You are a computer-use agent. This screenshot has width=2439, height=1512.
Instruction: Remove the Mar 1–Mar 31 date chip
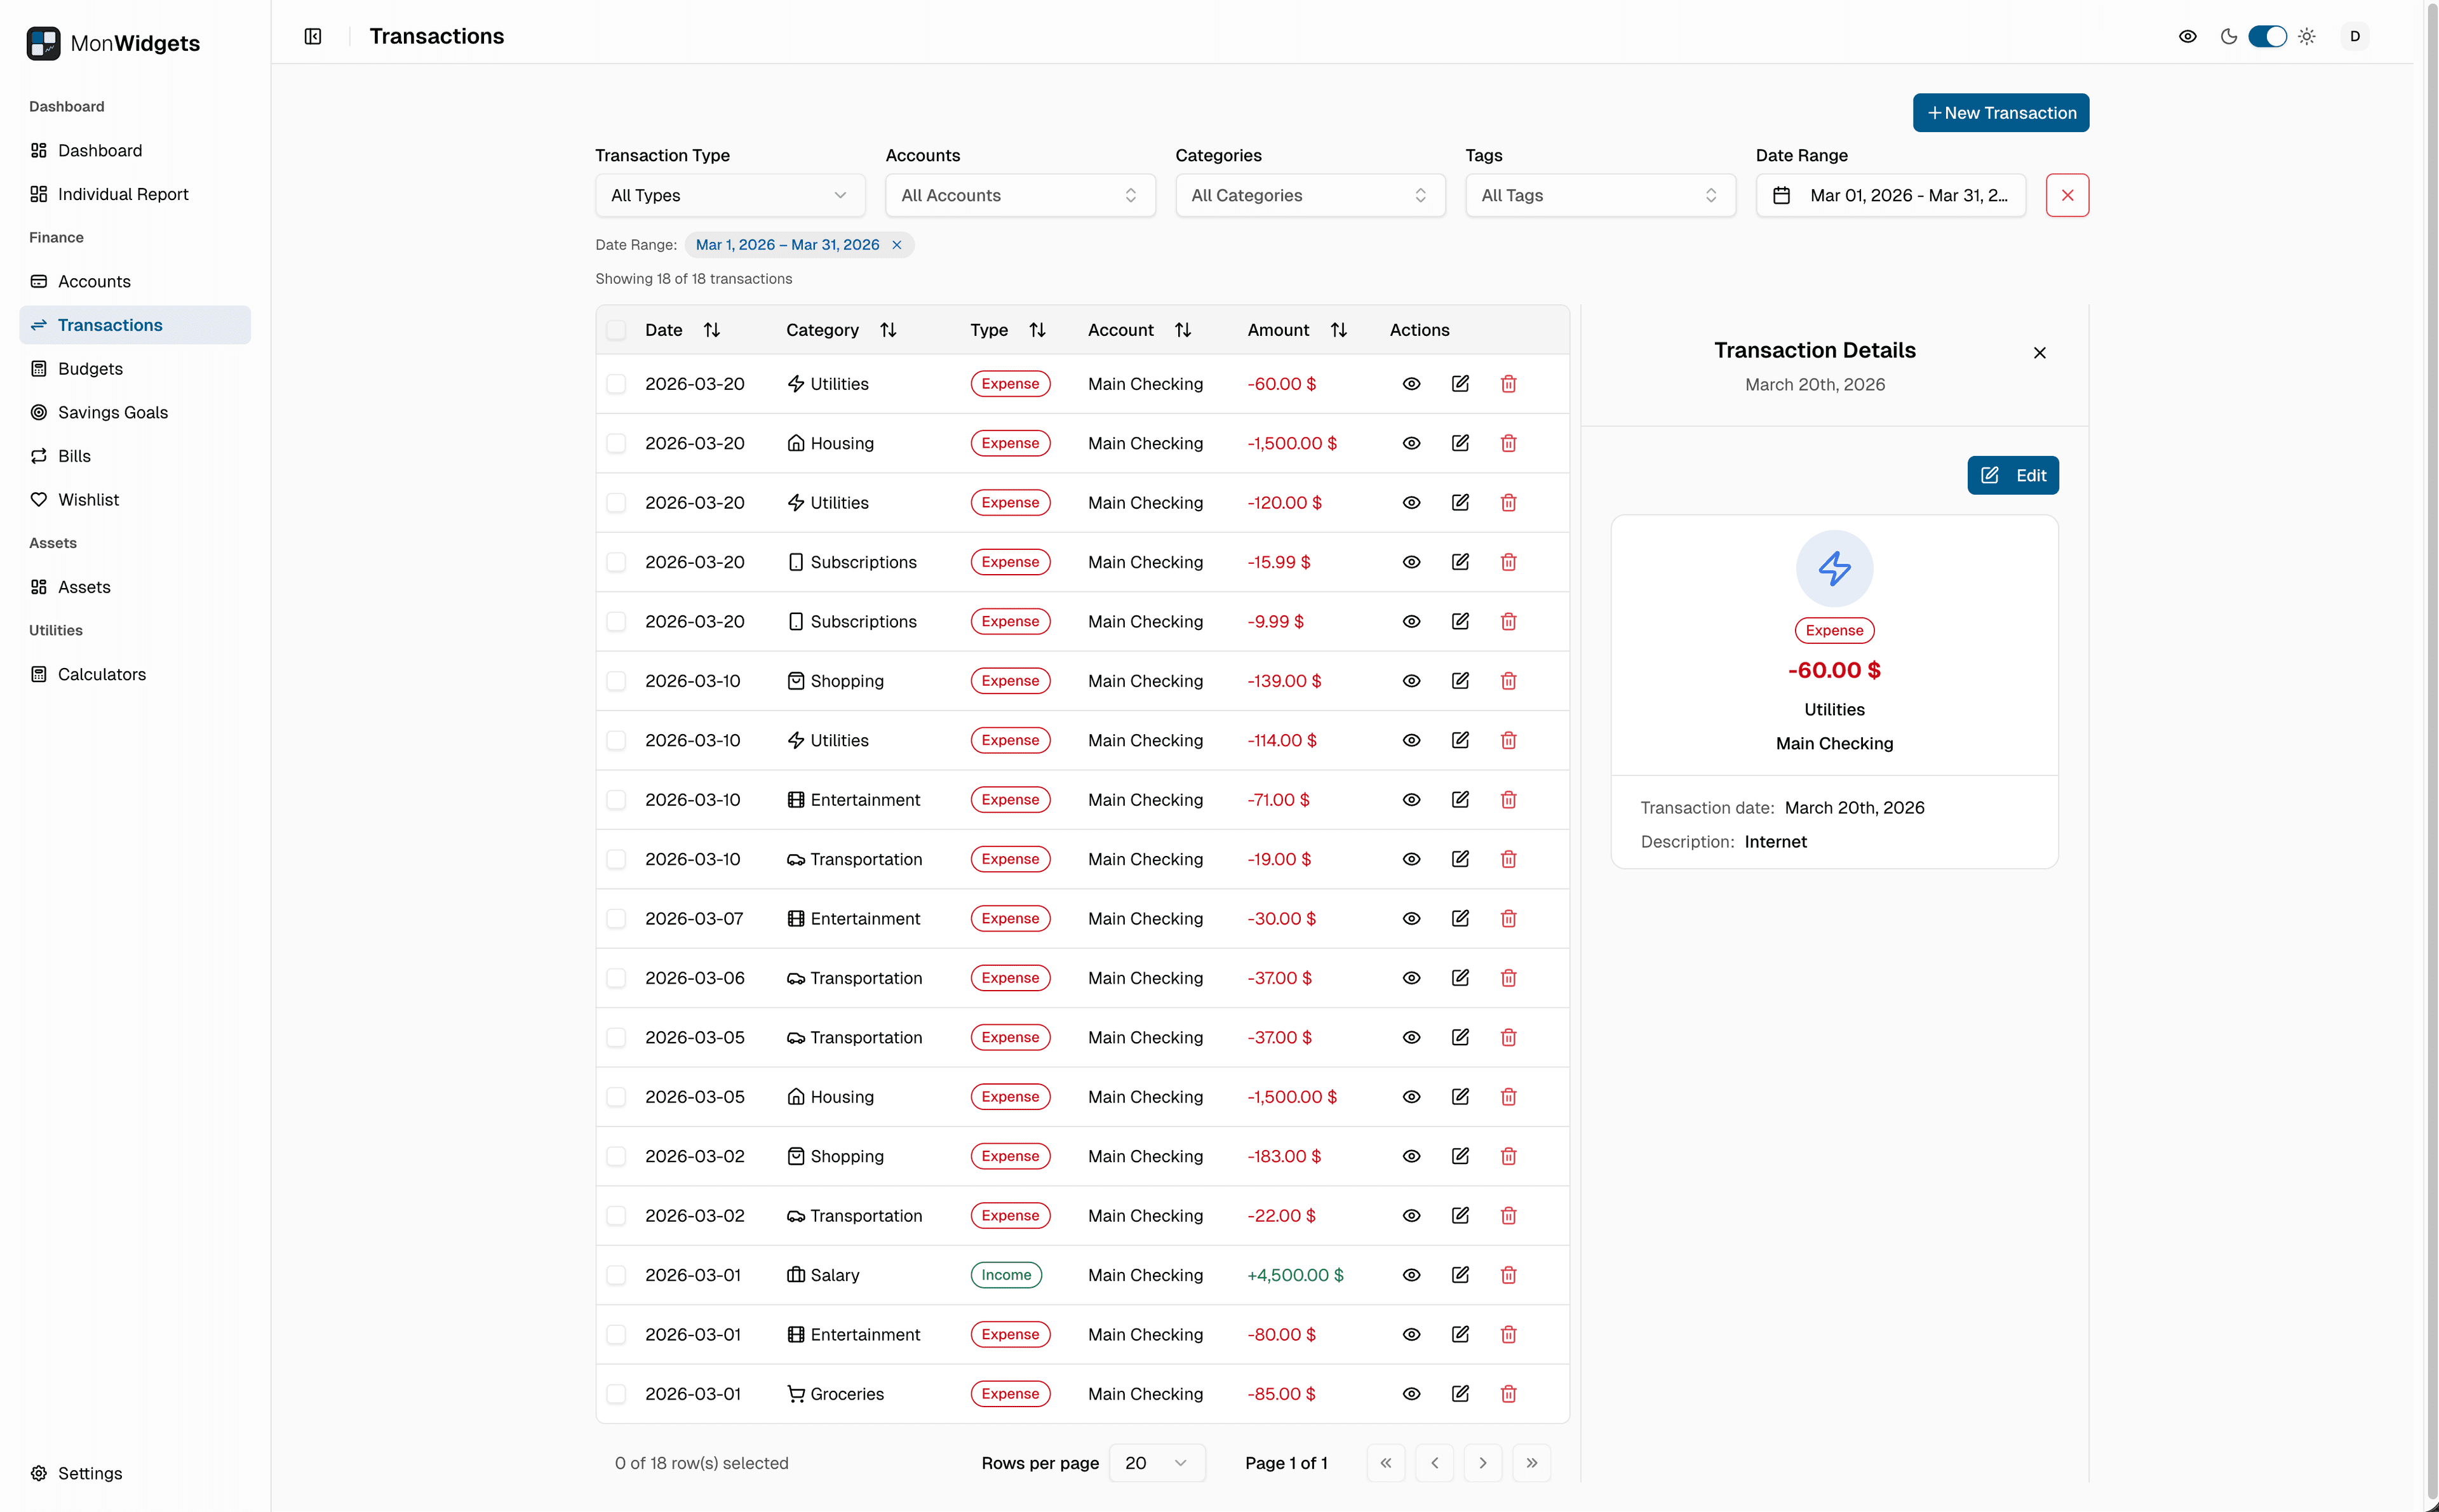click(x=897, y=245)
